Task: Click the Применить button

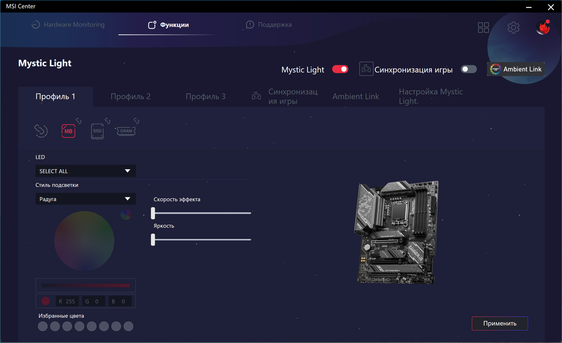Action: pos(500,324)
